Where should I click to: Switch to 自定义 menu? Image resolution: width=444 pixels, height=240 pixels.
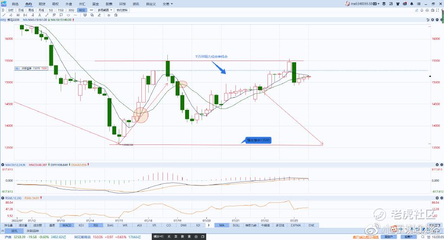pos(151,4)
